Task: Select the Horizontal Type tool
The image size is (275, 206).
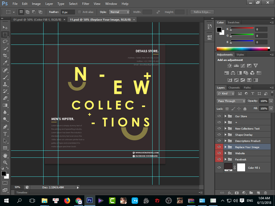Action: [x=5, y=134]
